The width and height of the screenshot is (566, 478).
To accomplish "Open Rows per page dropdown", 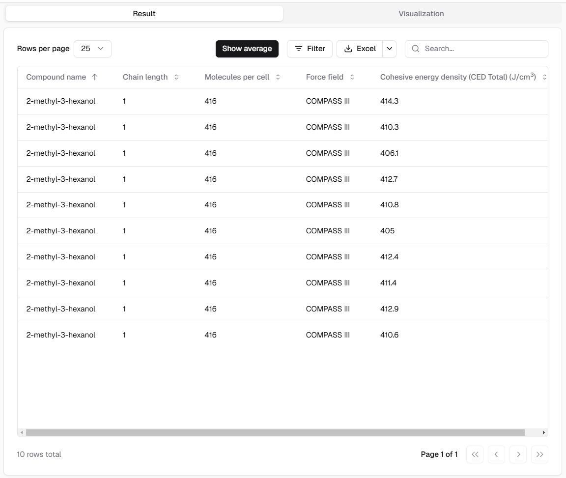I will [x=92, y=49].
